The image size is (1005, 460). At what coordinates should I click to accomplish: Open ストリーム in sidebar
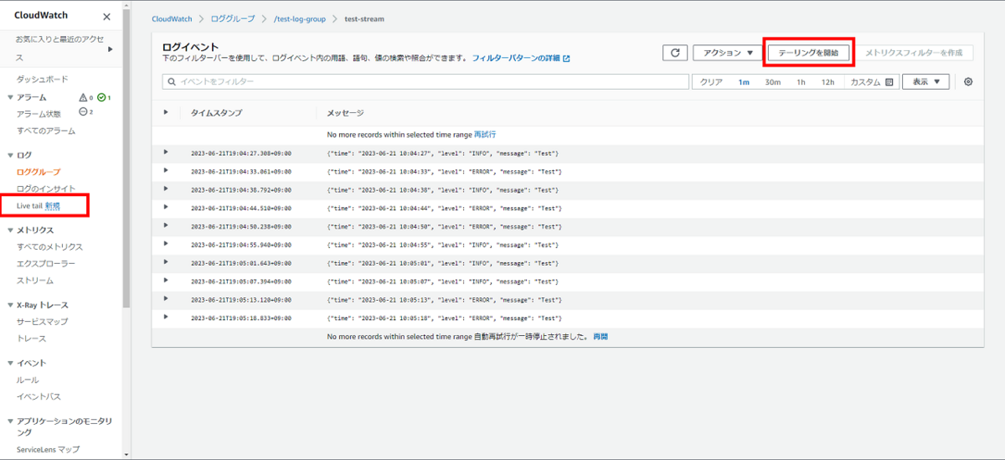[x=35, y=280]
